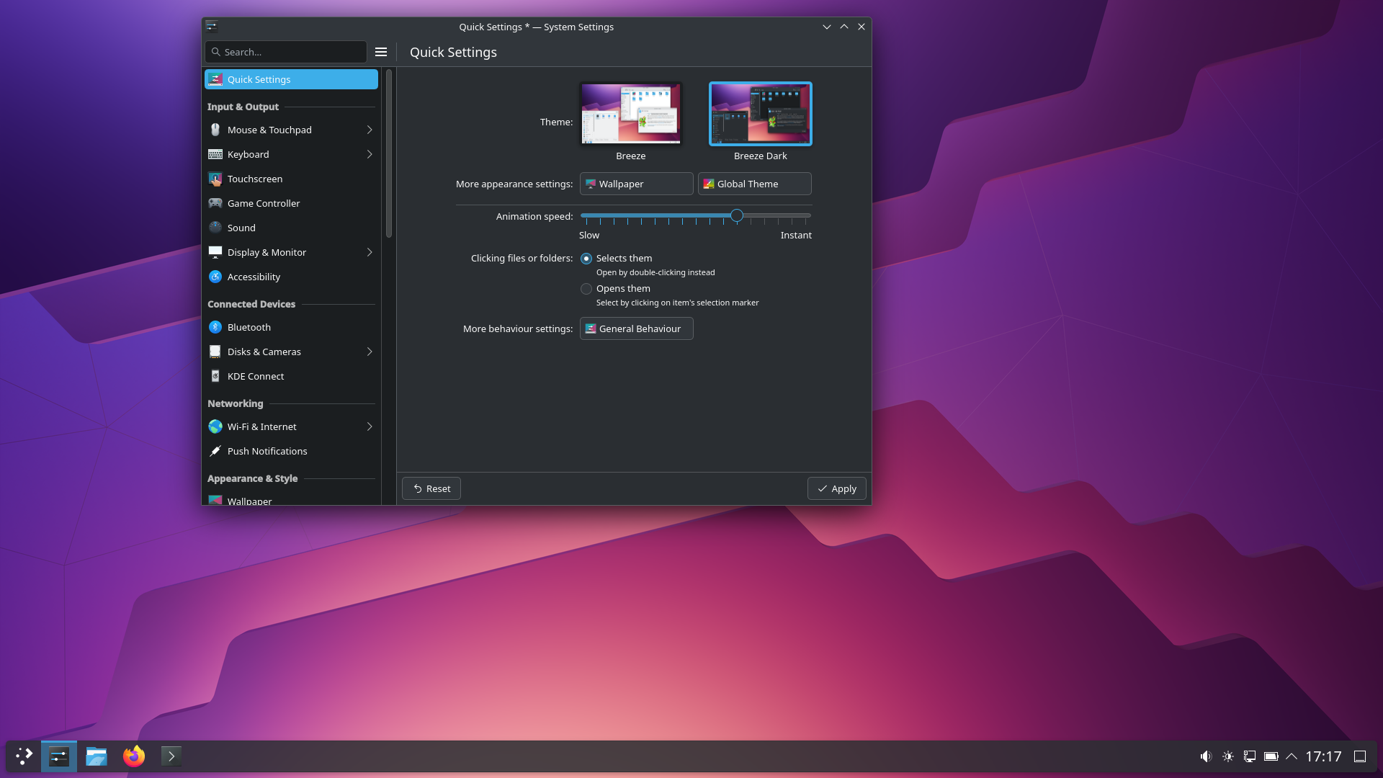Expand Disks & Cameras submenu arrow
1383x778 pixels.
coord(370,352)
